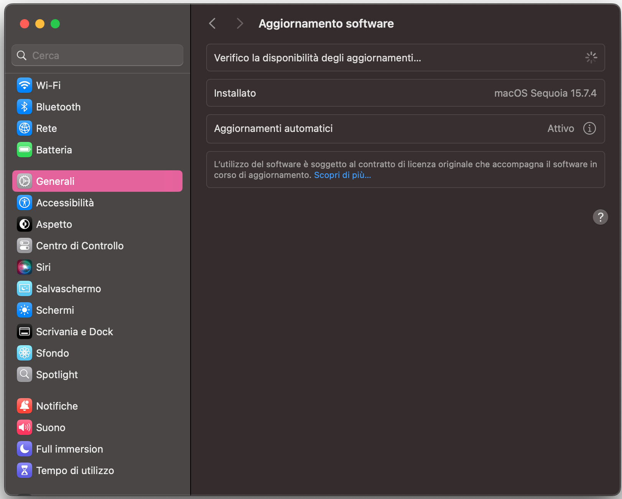
Task: Click the update checking spinner
Action: click(x=591, y=58)
